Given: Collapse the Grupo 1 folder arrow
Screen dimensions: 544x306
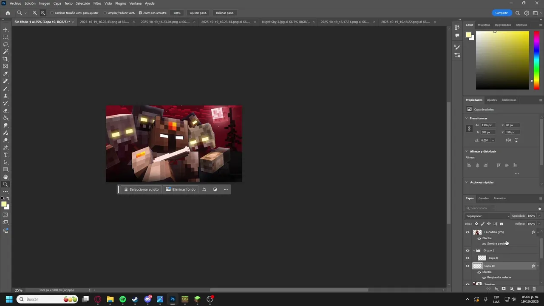Looking at the screenshot, I should click(x=474, y=250).
